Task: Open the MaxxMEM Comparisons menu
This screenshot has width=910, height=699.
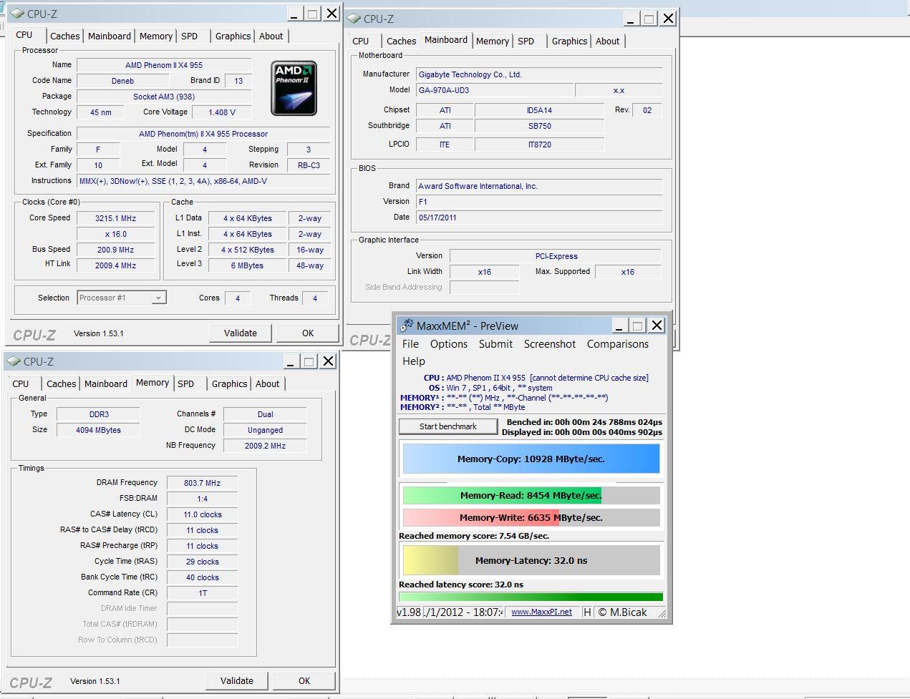Action: point(618,344)
